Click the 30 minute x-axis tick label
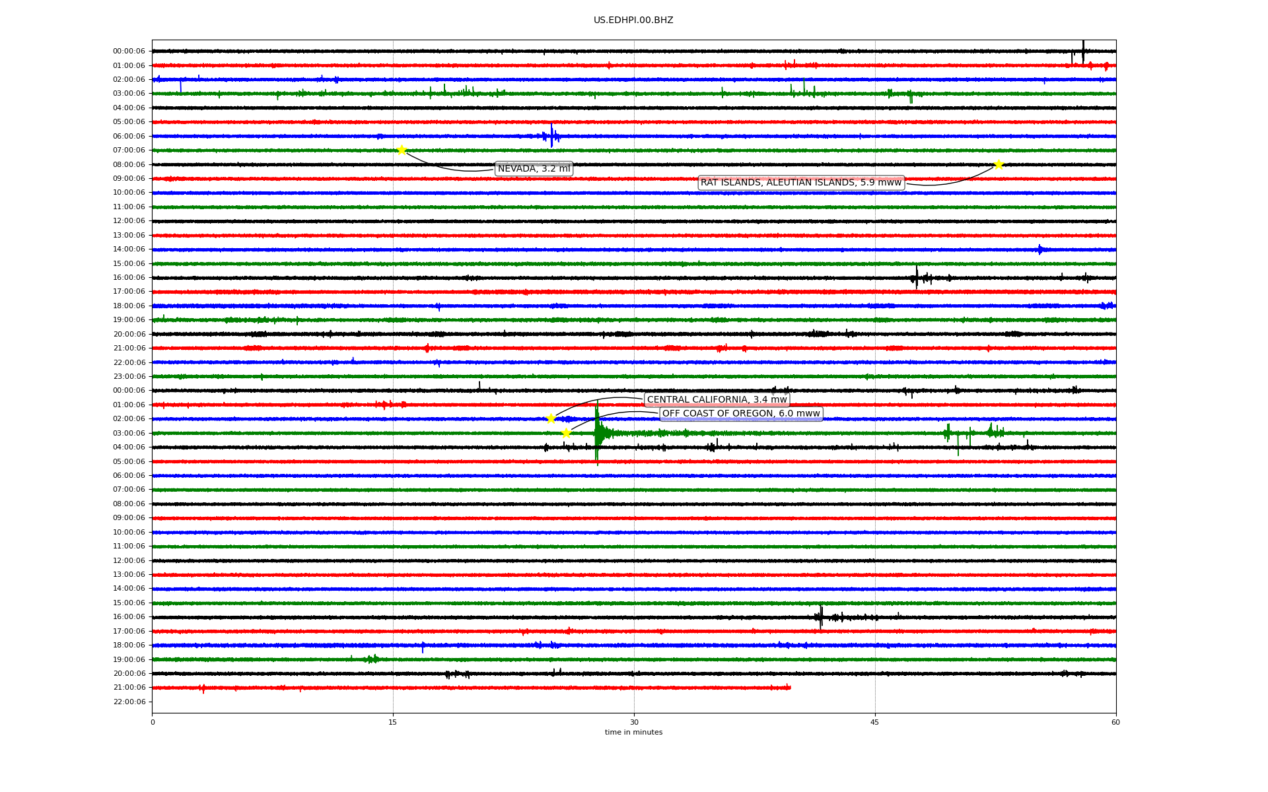This screenshot has height=792, width=1268. point(634,722)
